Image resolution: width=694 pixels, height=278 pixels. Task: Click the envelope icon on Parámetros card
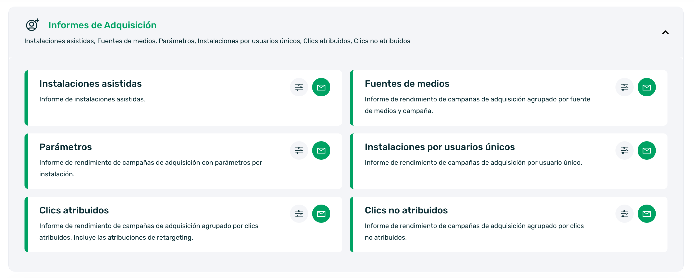coord(321,150)
